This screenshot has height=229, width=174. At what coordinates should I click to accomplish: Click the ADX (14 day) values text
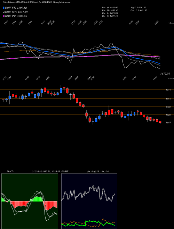tap(97, 171)
